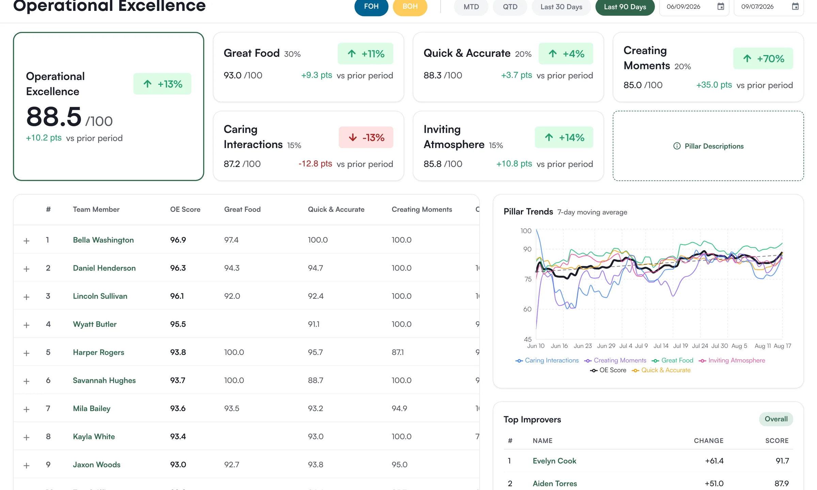This screenshot has width=817, height=490.
Task: Click the Pillar Descriptions info icon
Action: pyautogui.click(x=677, y=146)
